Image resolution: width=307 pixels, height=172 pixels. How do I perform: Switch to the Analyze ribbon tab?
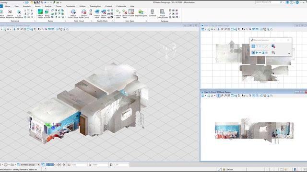(48, 6)
